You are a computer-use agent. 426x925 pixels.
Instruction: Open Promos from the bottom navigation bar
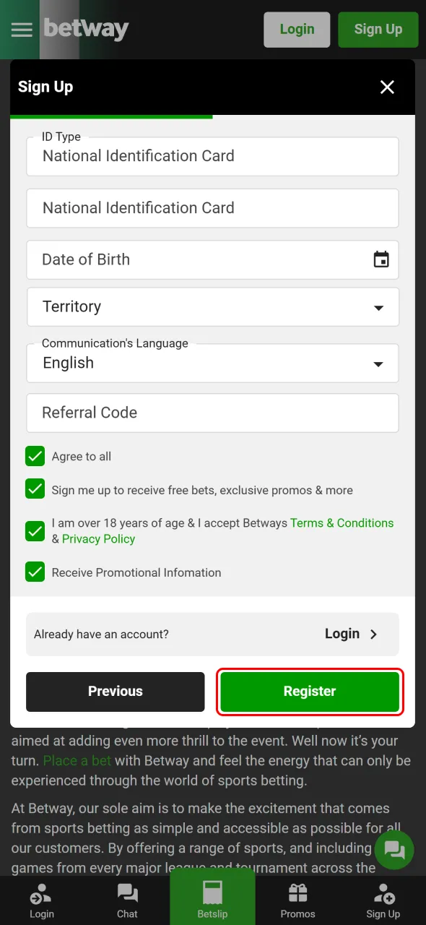(x=297, y=900)
